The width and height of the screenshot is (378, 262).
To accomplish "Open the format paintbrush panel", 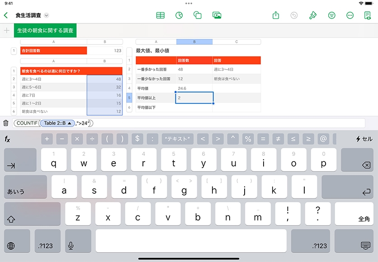I will click(x=313, y=15).
